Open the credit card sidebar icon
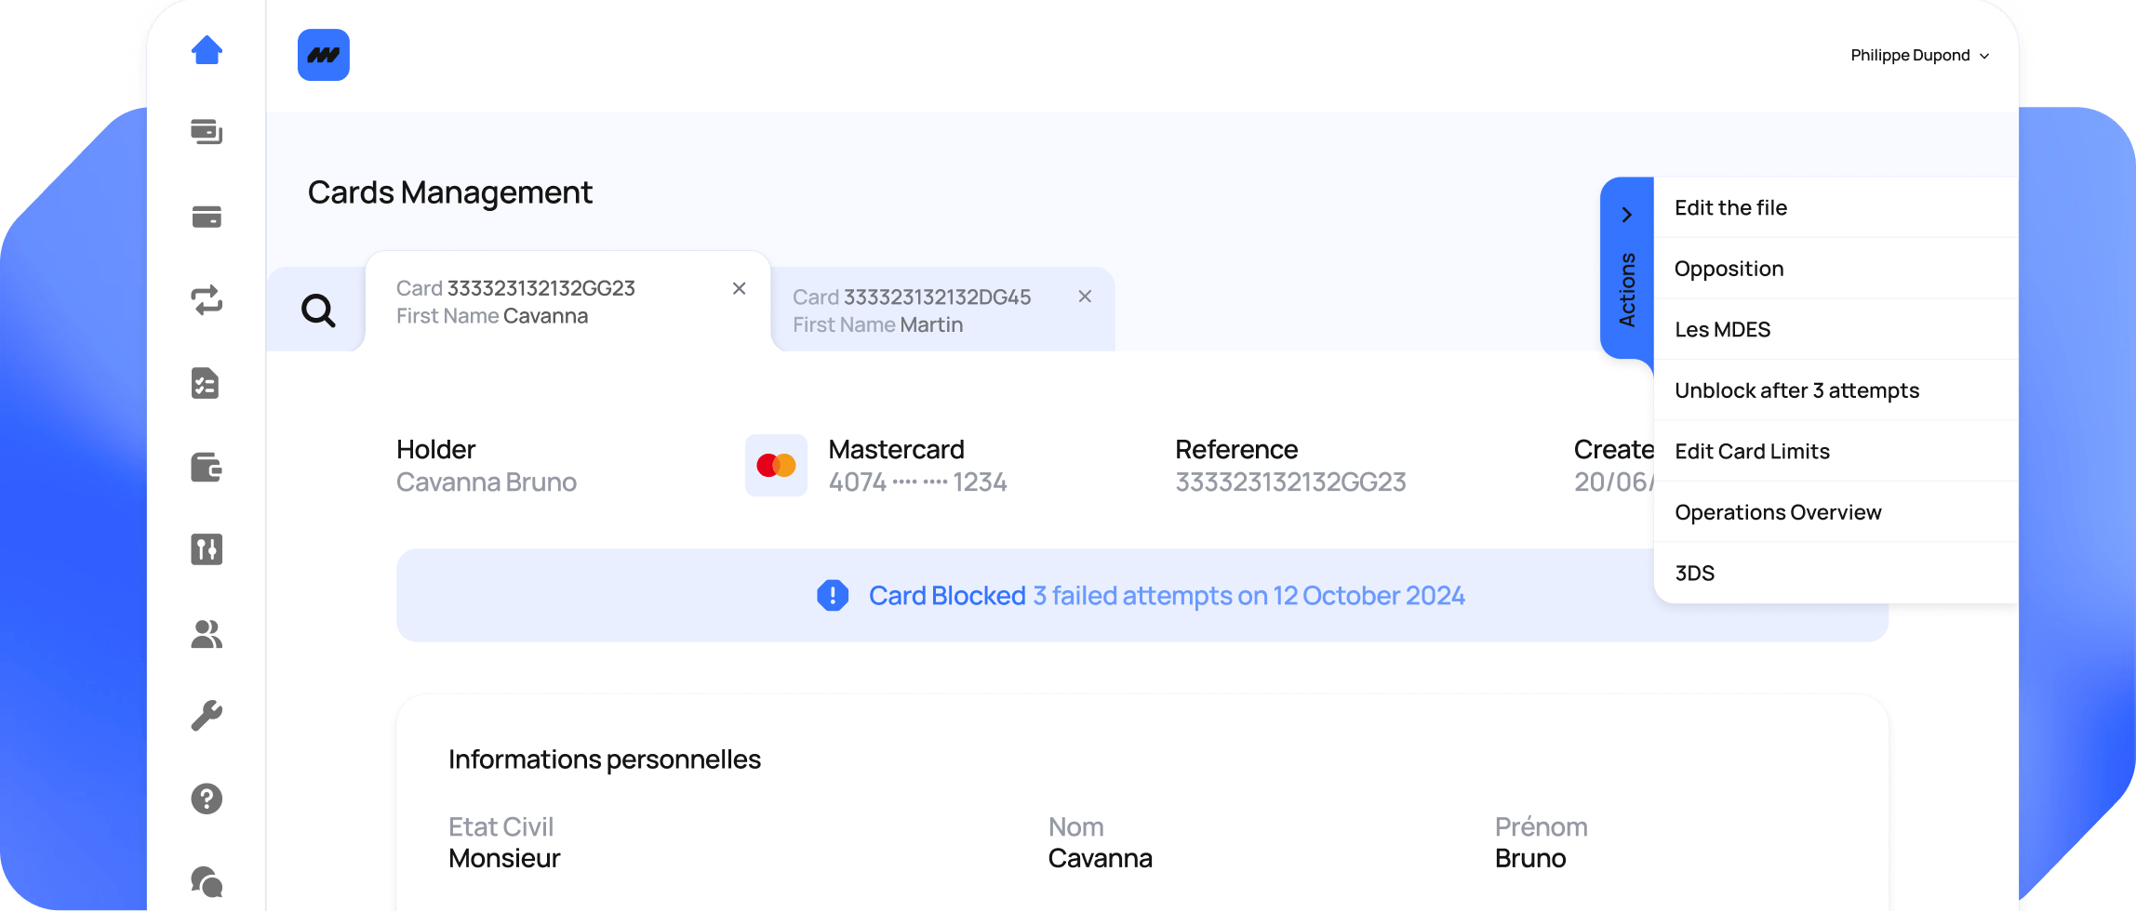 click(x=207, y=217)
